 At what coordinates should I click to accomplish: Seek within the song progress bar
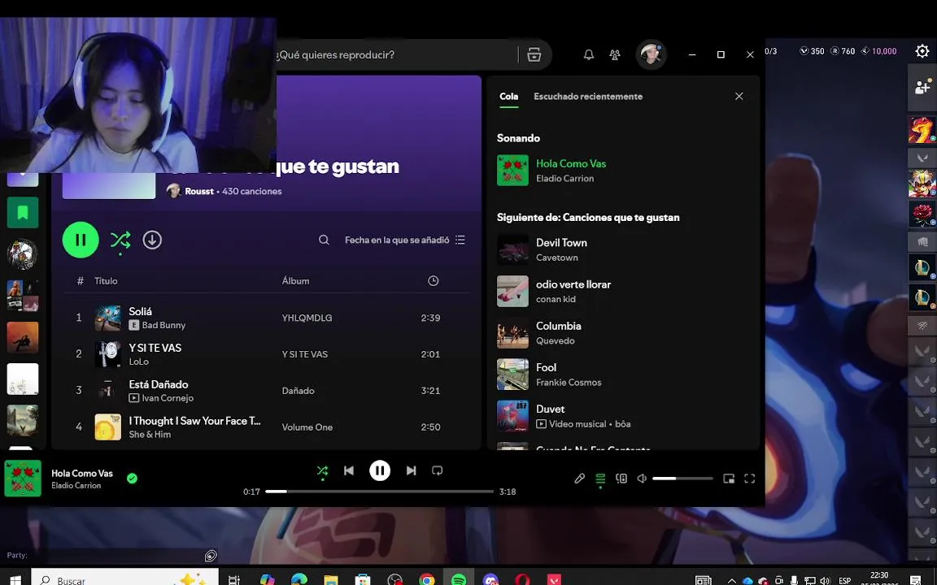pyautogui.click(x=380, y=492)
